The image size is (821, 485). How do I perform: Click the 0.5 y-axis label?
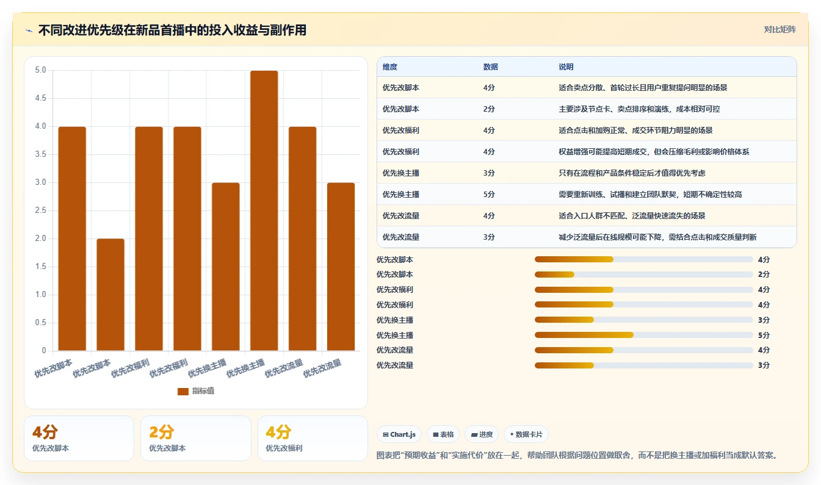[x=40, y=323]
